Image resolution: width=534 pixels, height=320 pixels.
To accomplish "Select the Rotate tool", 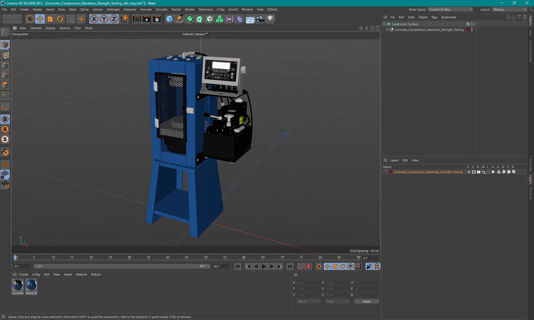I will (60, 19).
